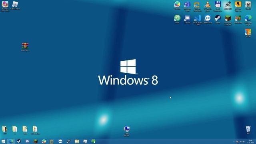Launch VLC media player from desktop
Viewport: 256px width, 144px height.
[208, 6]
